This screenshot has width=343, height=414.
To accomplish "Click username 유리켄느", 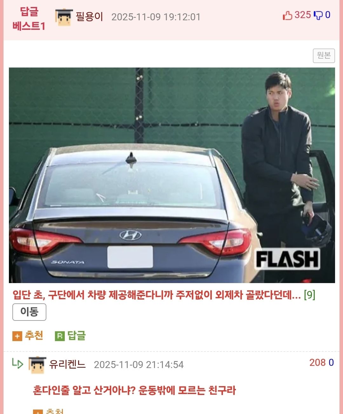I will 67,364.
